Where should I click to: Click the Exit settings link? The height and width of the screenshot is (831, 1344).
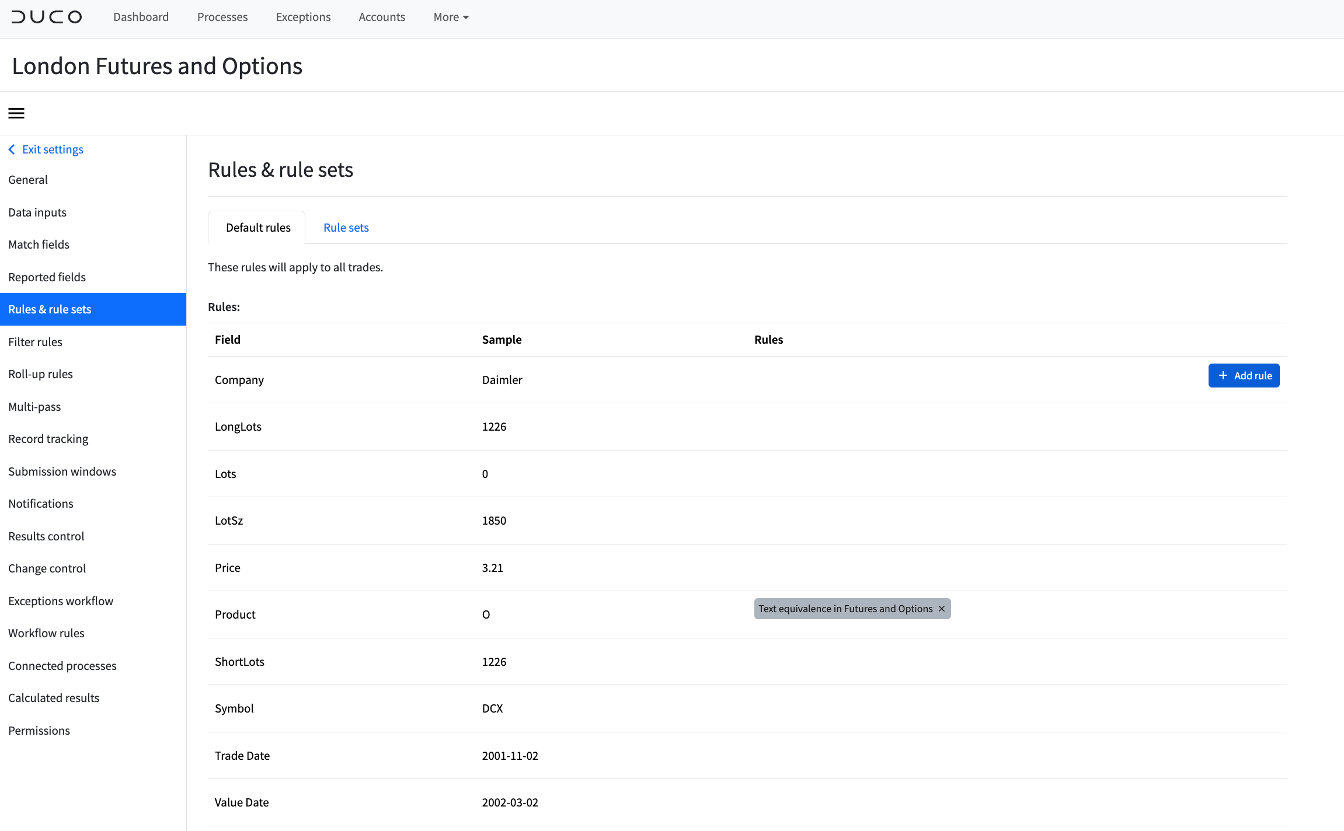[53, 149]
